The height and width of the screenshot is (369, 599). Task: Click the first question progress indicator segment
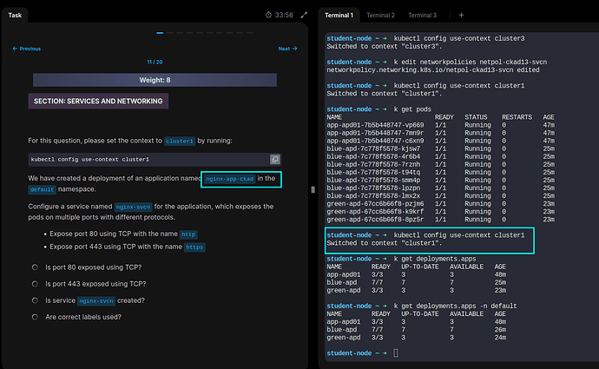click(159, 33)
